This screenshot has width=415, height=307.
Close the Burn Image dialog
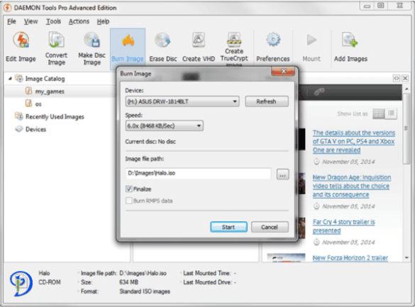[283, 71]
